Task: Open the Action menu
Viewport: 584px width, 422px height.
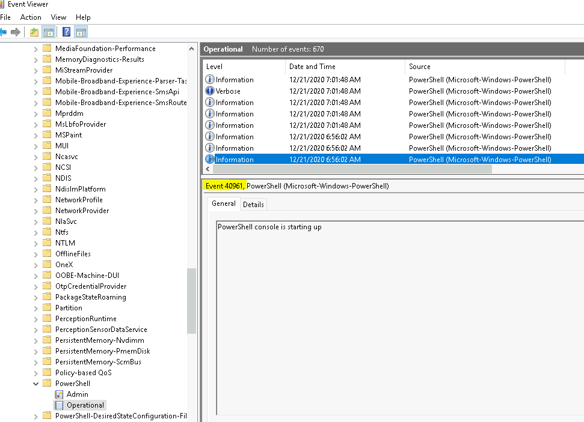Action: tap(31, 17)
